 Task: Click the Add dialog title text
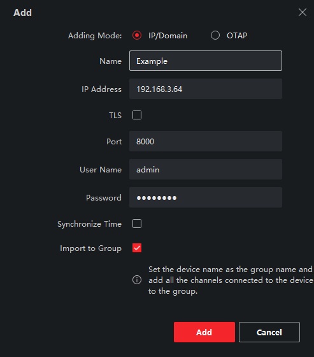click(22, 13)
